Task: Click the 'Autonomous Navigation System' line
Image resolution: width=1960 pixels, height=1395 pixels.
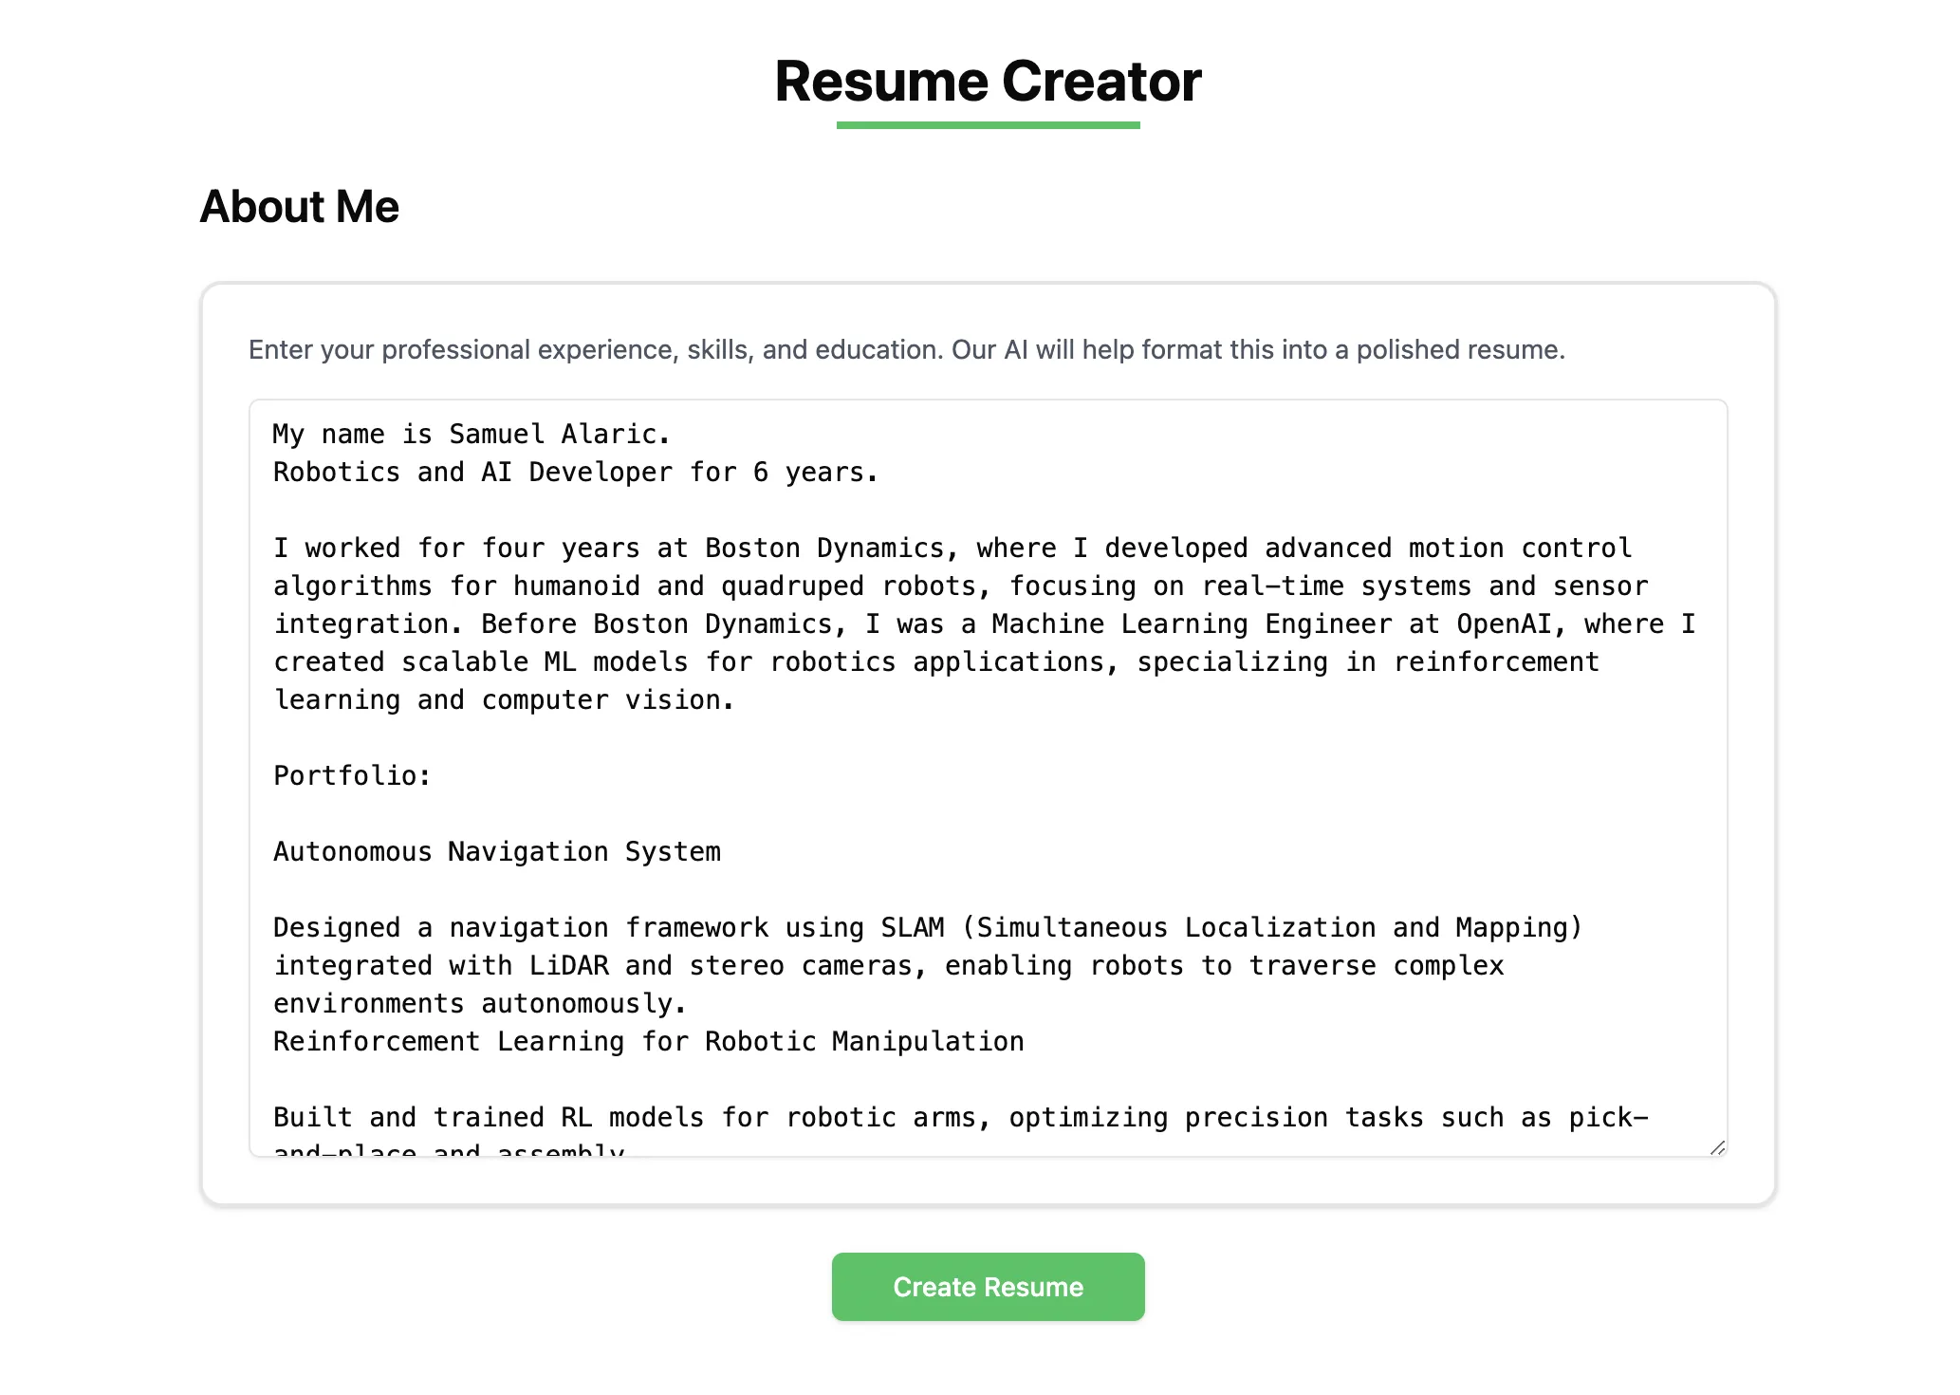Action: (x=497, y=852)
